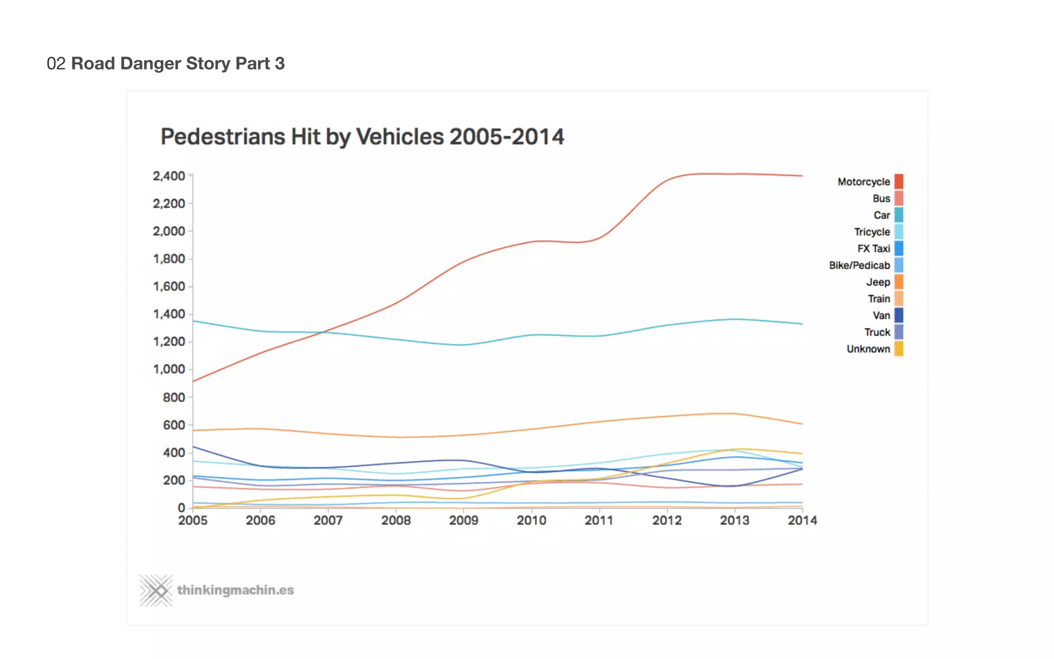Click the Car legend color swatch
1054x659 pixels.
coord(899,215)
